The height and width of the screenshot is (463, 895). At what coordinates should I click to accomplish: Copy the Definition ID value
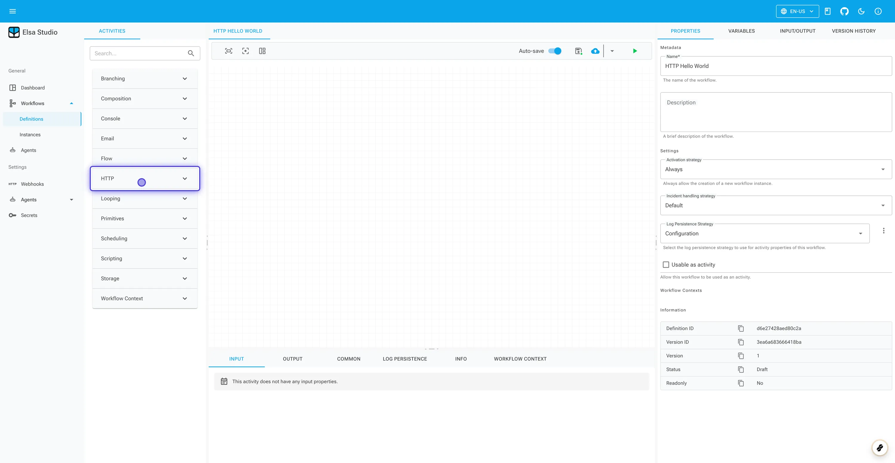(741, 328)
